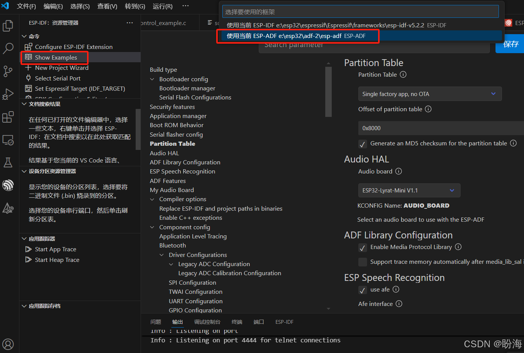Click the settings tree vertical scrollbar

tap(329, 91)
